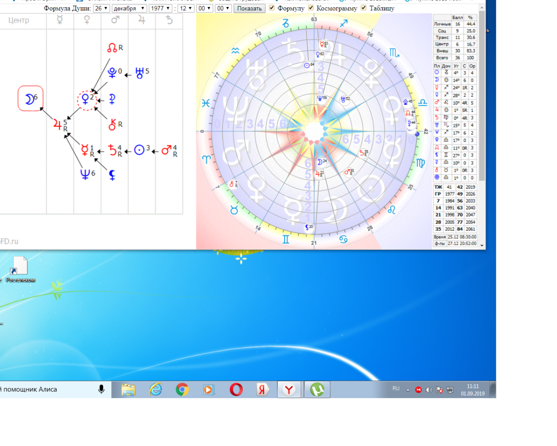The height and width of the screenshot is (446, 557).
Task: Open the day dropdown showing 26
Action: tap(101, 8)
